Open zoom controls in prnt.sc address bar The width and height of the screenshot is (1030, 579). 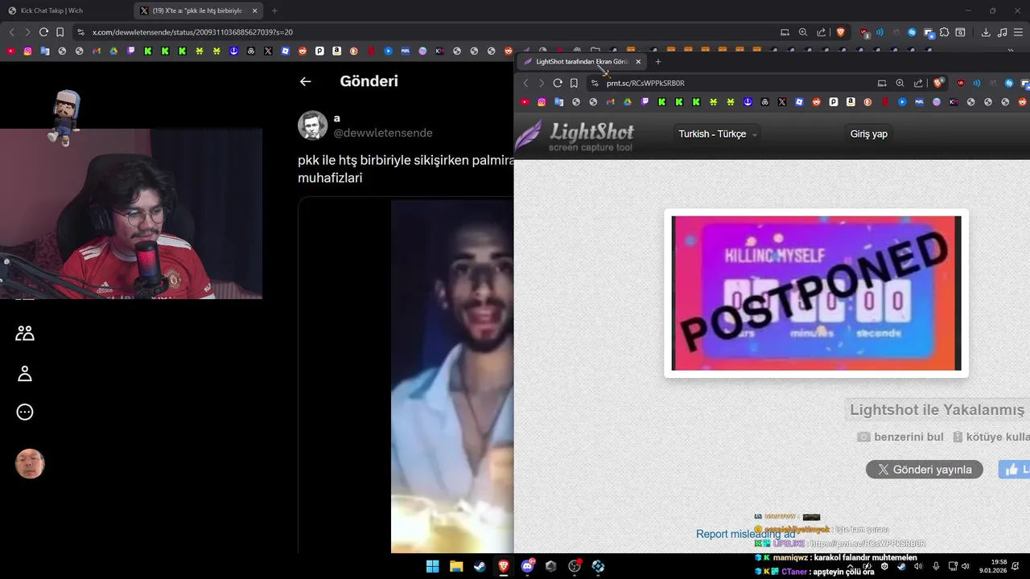(900, 83)
